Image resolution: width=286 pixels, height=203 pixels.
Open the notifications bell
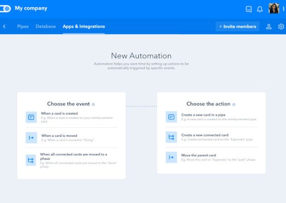coord(260,9)
